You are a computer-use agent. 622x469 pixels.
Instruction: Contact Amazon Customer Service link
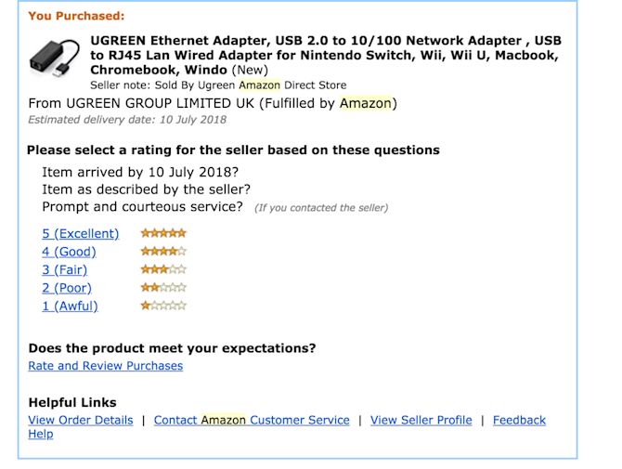(252, 420)
